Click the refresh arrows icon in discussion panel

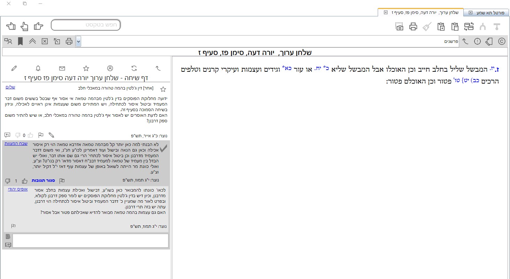[134, 68]
